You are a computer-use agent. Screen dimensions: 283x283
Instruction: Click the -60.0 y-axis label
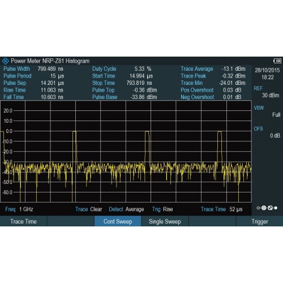[7, 192]
